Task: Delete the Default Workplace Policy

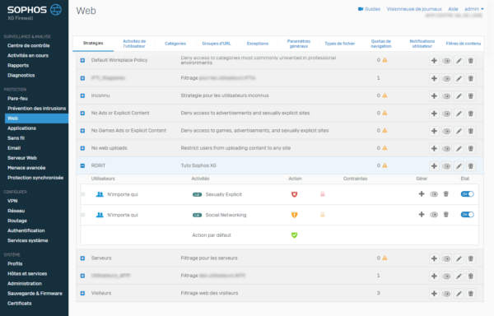Action: (471, 61)
